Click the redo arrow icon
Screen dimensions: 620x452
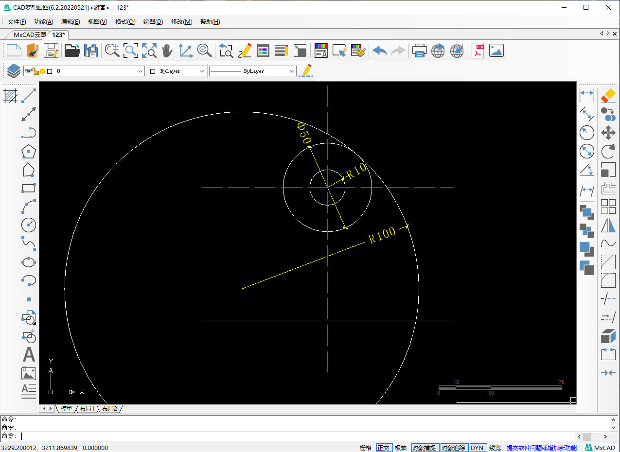(x=398, y=51)
